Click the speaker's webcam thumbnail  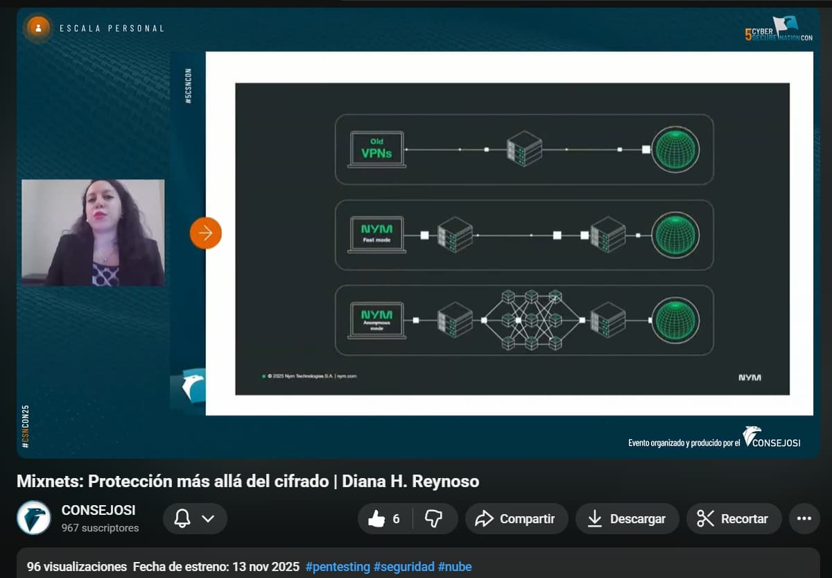coord(93,232)
